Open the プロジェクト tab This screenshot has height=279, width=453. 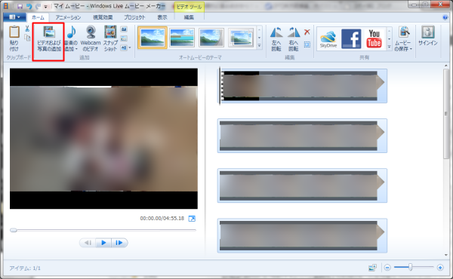[x=134, y=17]
